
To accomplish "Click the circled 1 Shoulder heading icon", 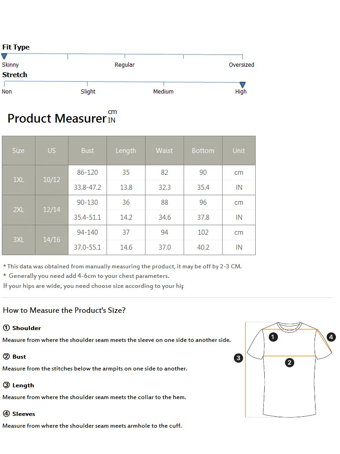I will point(6,328).
